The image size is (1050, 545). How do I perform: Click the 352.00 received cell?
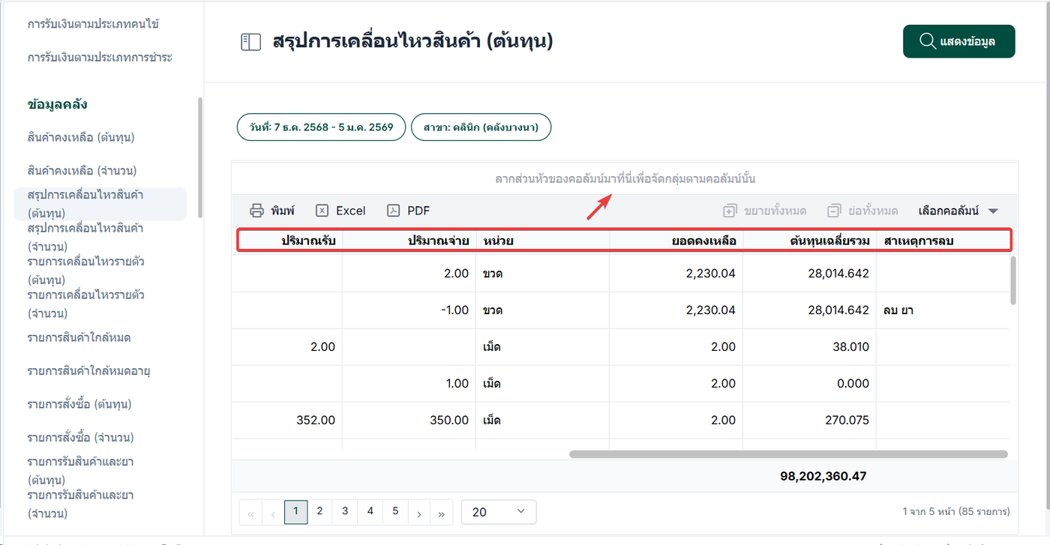click(x=287, y=420)
